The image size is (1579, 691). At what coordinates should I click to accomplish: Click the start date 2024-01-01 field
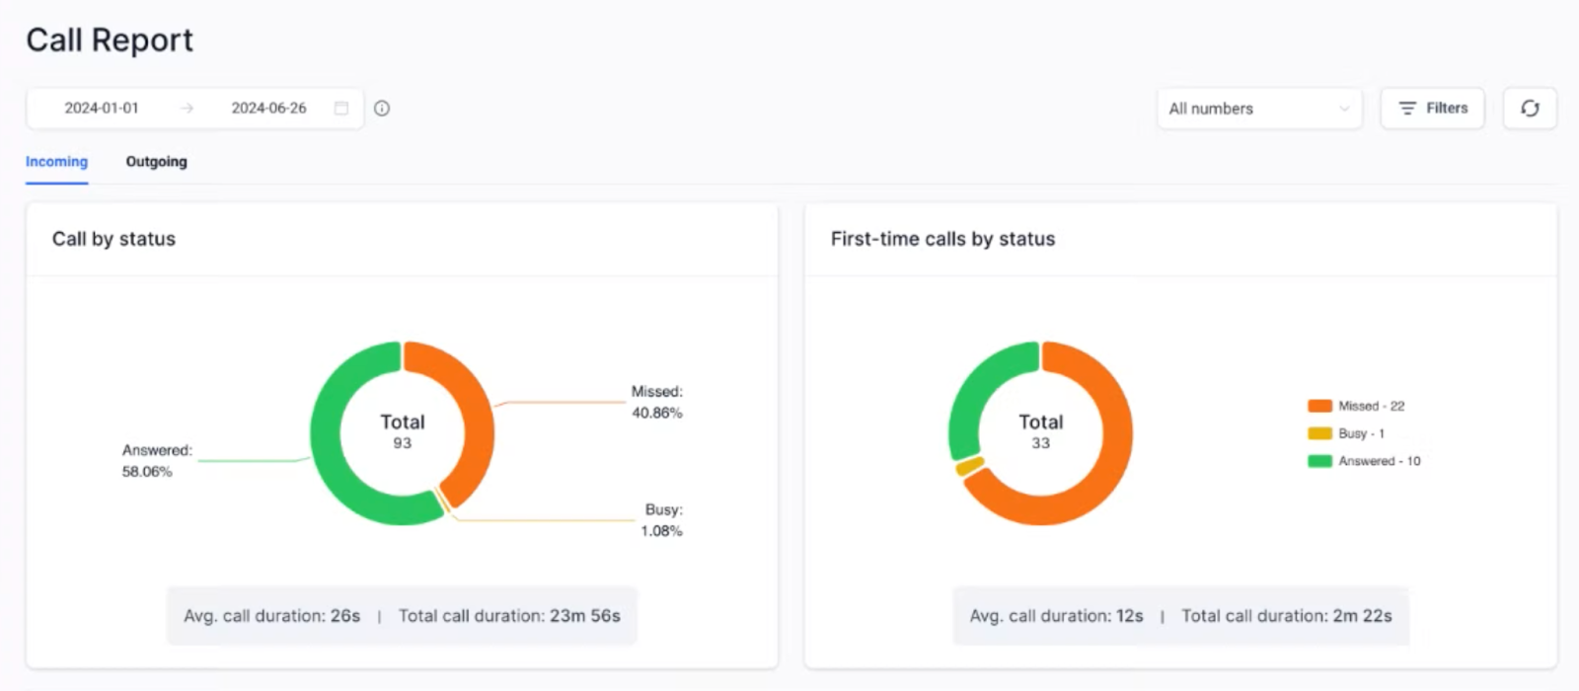click(102, 109)
